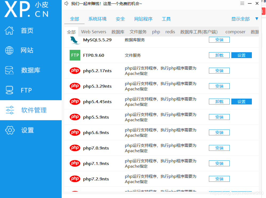Open the 首页 home icon in sidebar
Image resolution: width=266 pixels, height=198 pixels.
9,31
